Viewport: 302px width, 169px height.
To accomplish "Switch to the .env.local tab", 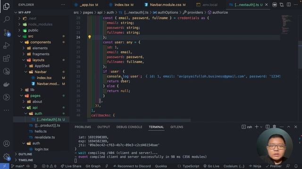I will (207, 5).
